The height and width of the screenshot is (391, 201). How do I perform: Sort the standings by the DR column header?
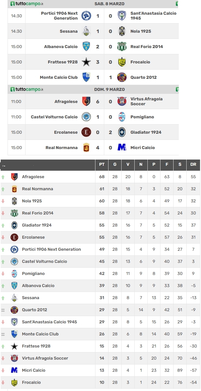[193, 164]
